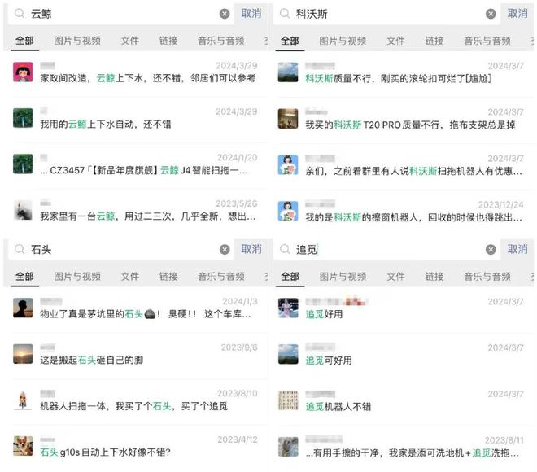
Task: Select 音乐与音频 tab in 追觅 panel
Action: click(x=487, y=277)
